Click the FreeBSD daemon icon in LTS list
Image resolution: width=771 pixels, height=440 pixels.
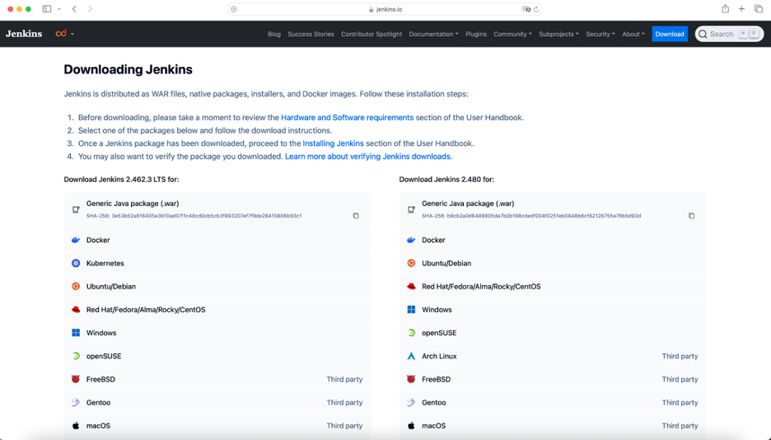pos(76,379)
